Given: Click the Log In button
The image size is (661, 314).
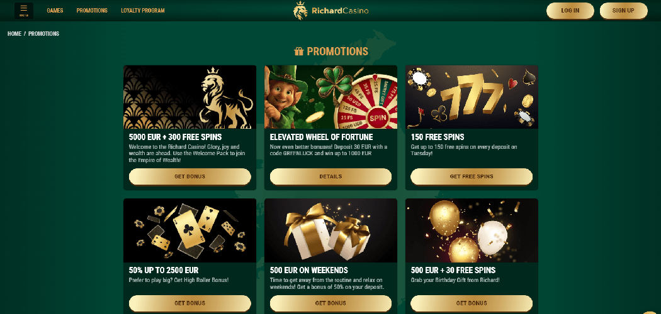Looking at the screenshot, I should tap(570, 11).
